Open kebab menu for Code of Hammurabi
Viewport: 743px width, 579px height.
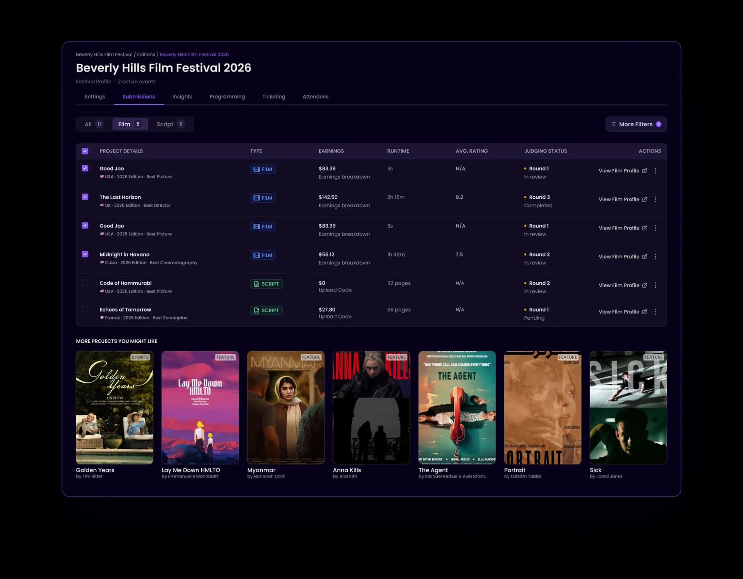655,285
